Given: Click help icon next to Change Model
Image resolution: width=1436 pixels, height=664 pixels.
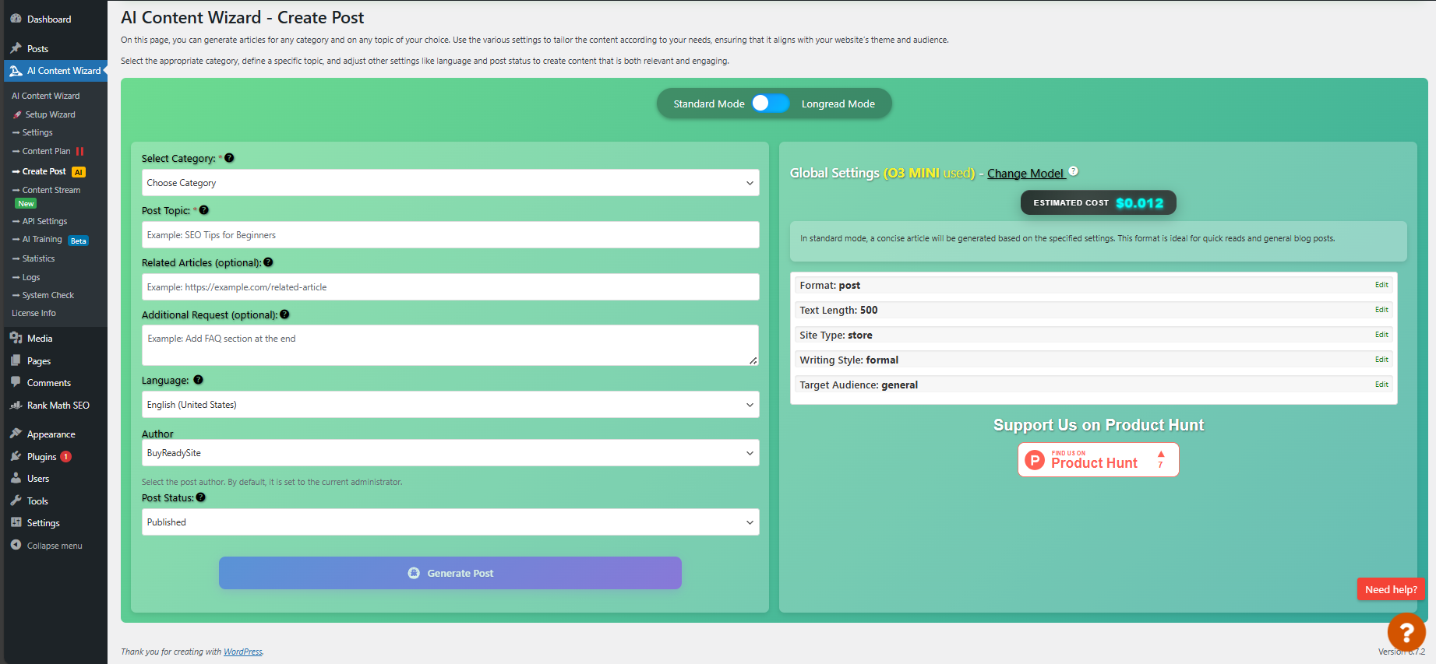Looking at the screenshot, I should coord(1073,171).
